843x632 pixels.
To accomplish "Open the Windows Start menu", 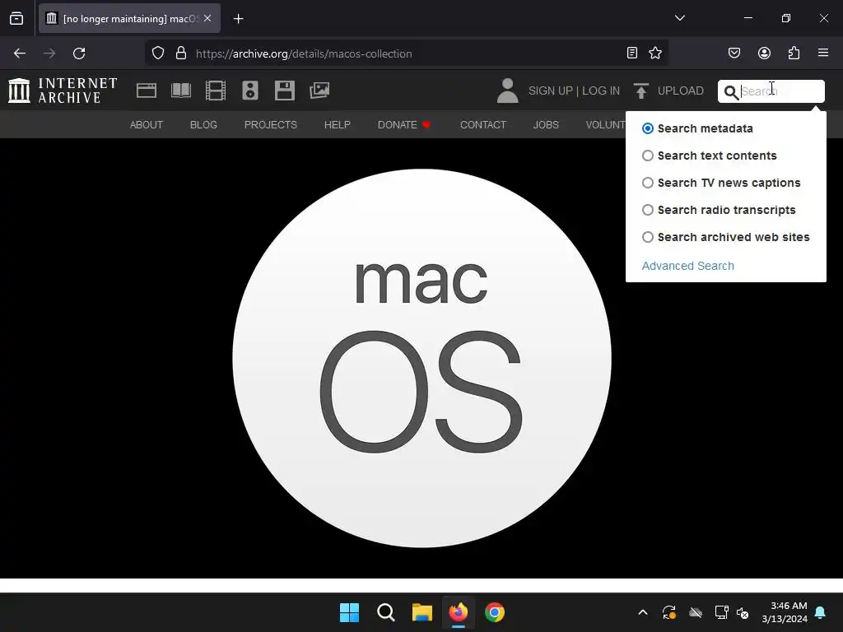I will coord(349,612).
